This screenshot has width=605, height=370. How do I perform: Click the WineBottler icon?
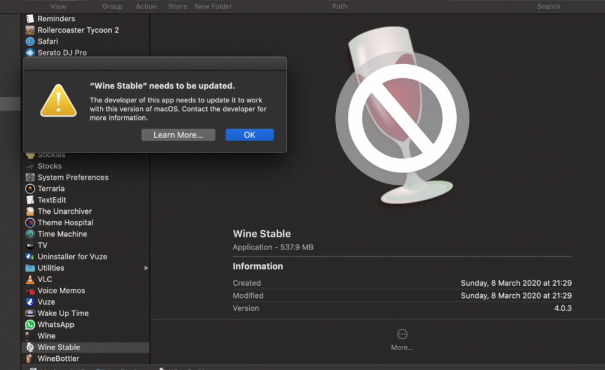pos(31,358)
